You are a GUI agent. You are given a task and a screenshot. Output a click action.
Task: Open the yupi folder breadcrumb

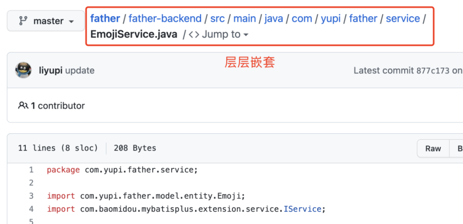(331, 19)
